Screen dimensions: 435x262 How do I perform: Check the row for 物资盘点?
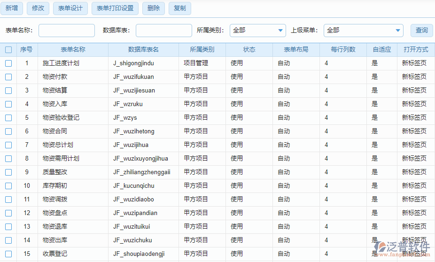(x=8, y=213)
